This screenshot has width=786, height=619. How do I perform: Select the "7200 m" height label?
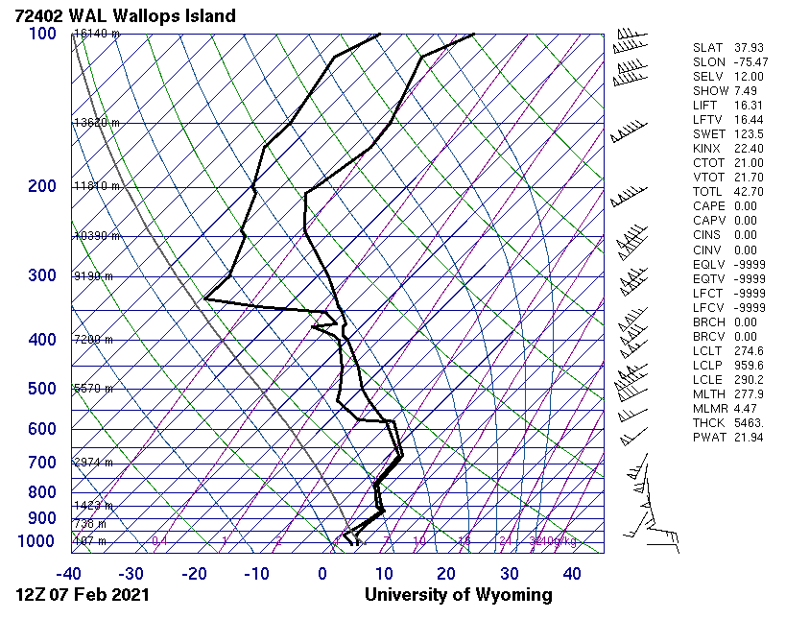pyautogui.click(x=94, y=340)
